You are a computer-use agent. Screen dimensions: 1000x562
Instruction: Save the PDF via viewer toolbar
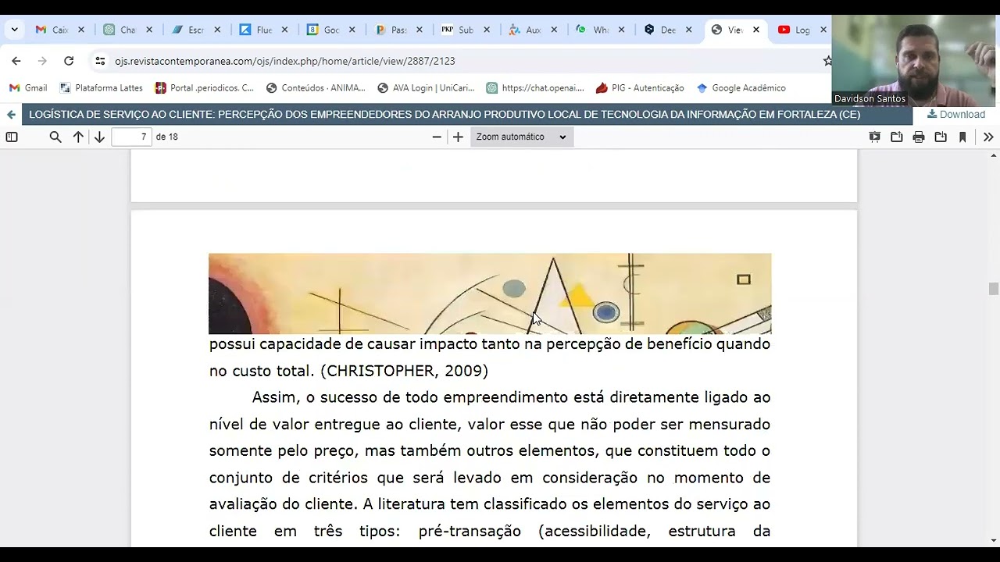pyautogui.click(x=941, y=137)
